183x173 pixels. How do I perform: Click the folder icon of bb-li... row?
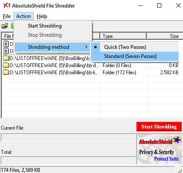tap(6, 72)
